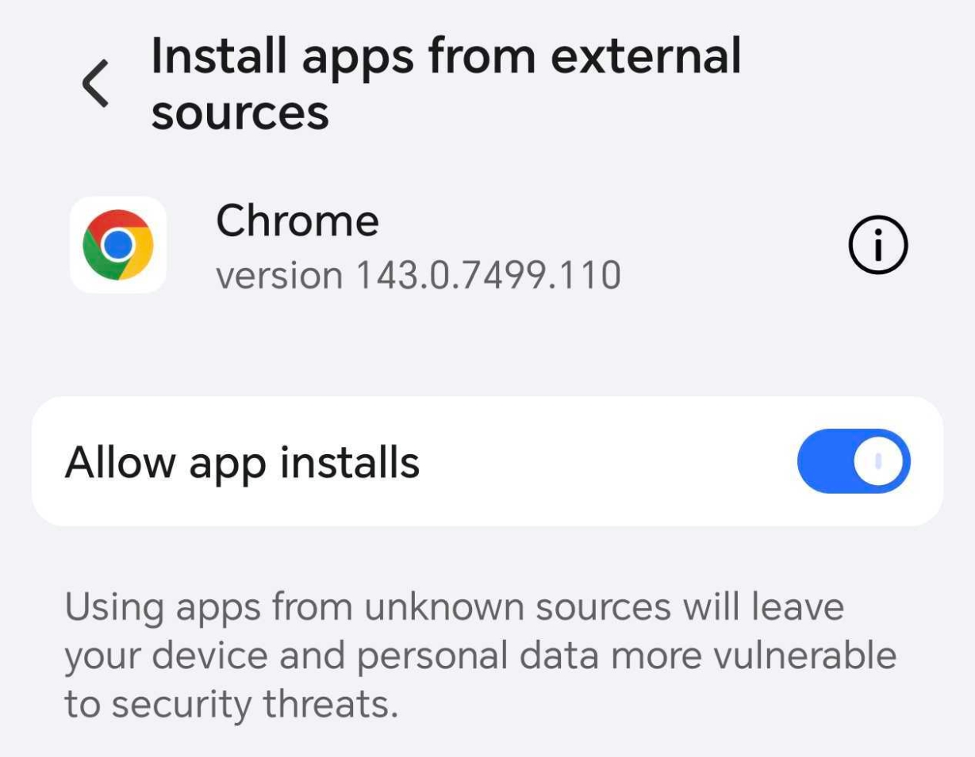
Task: Tap the version 143.0.7499.110 text
Action: [x=418, y=276]
